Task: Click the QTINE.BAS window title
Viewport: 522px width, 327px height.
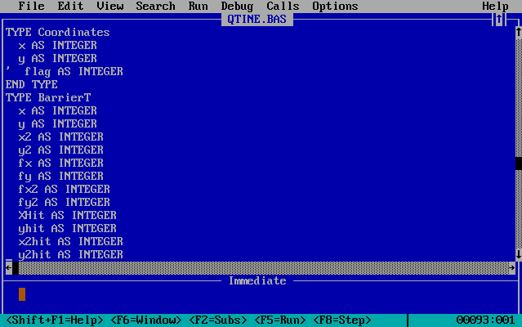Action: 257,20
